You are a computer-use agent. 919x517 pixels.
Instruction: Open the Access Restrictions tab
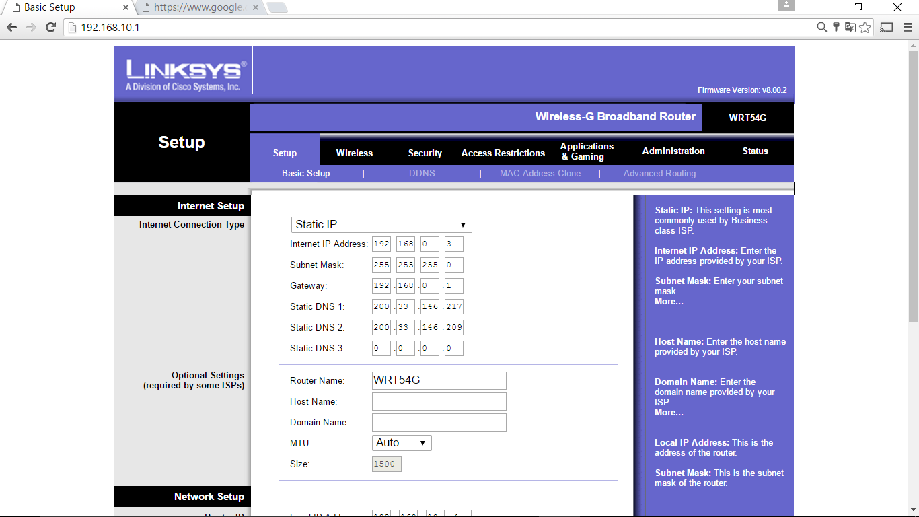(x=503, y=153)
